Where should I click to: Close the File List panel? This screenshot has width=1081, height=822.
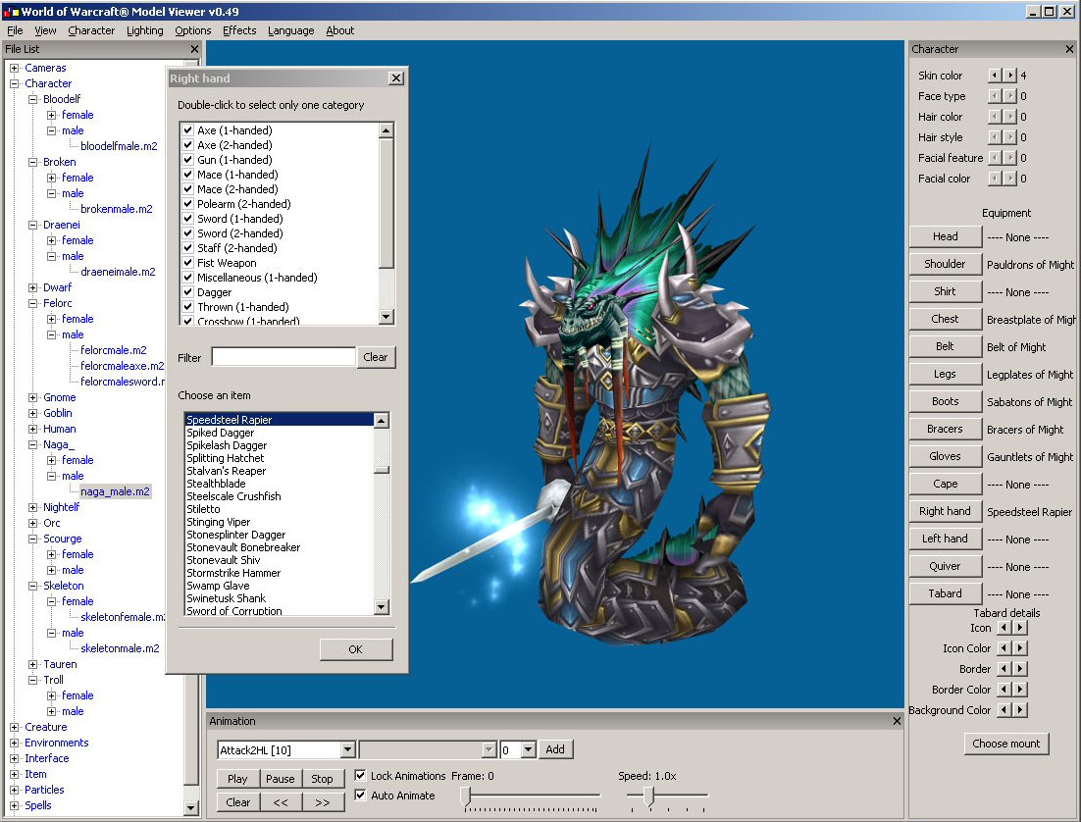pos(194,49)
